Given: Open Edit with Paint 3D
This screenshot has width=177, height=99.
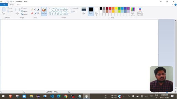Looking at the screenshot, I should tap(140, 11).
